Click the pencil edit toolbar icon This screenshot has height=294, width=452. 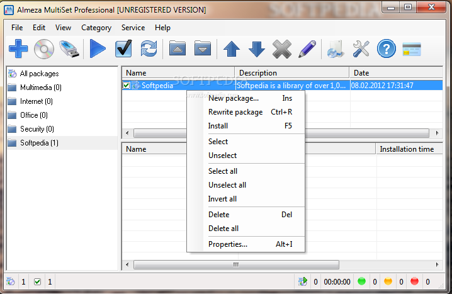(x=307, y=48)
